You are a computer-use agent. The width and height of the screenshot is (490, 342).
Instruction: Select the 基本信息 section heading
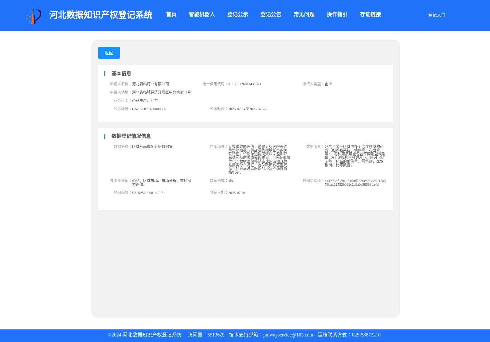[121, 73]
